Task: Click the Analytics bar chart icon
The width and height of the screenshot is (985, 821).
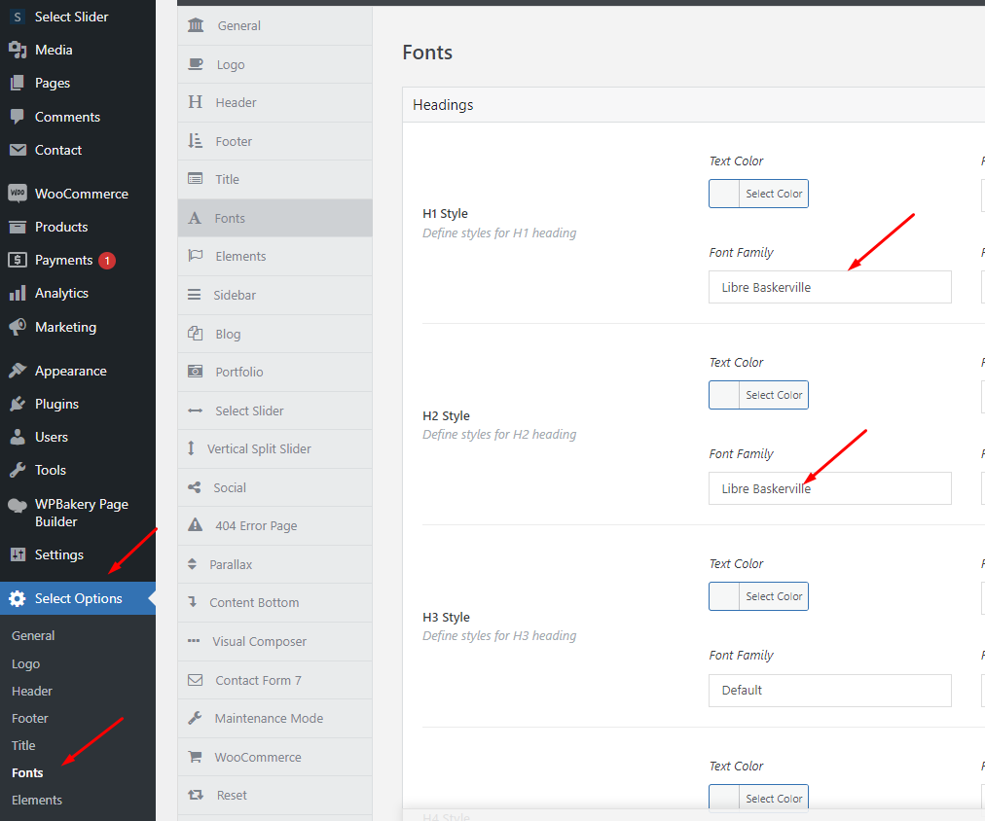Action: point(18,293)
